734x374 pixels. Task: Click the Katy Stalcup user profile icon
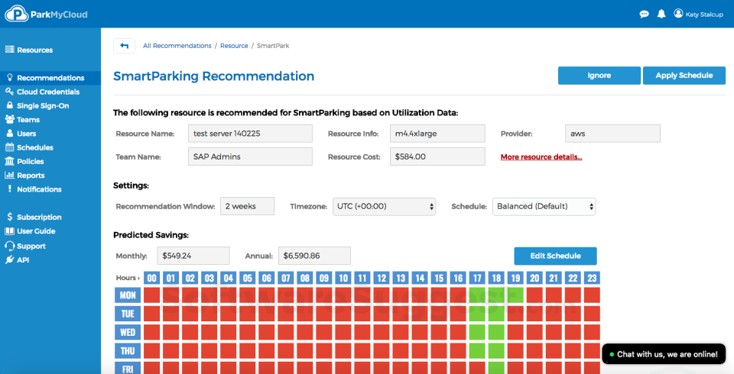[677, 14]
